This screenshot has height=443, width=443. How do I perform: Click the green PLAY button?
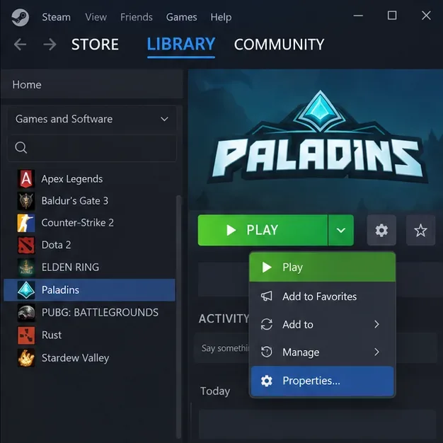click(263, 230)
